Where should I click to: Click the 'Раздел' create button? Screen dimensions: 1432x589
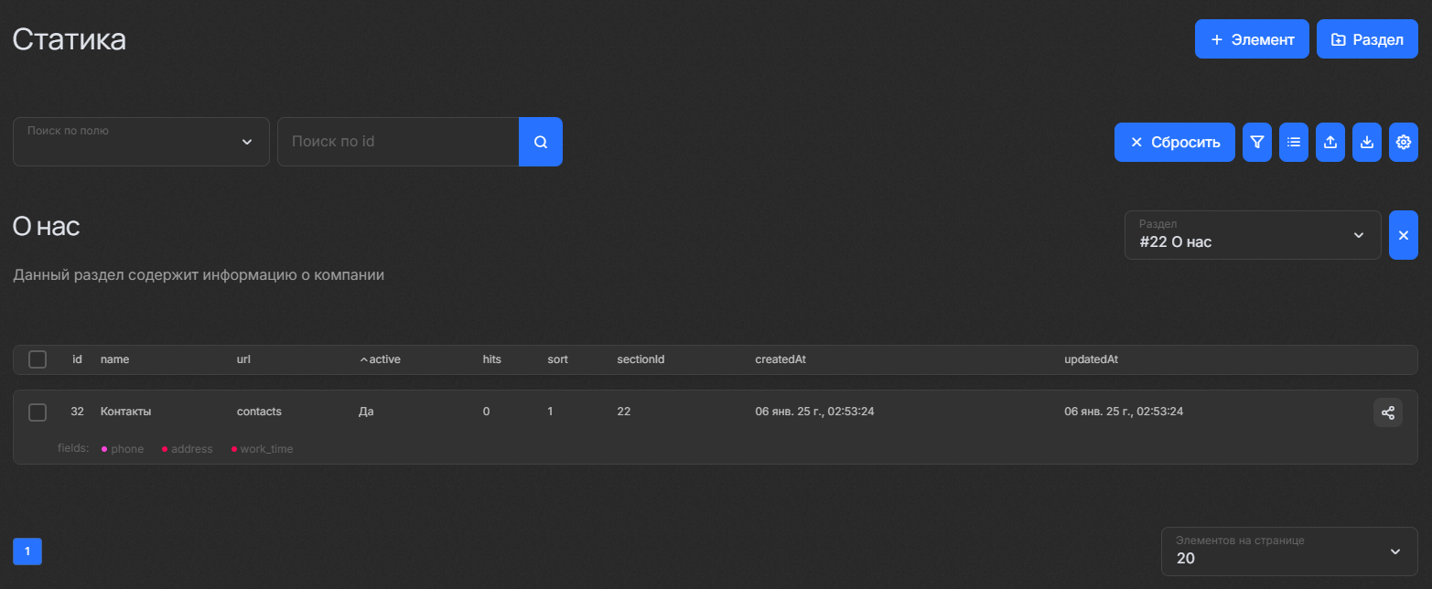(1367, 39)
